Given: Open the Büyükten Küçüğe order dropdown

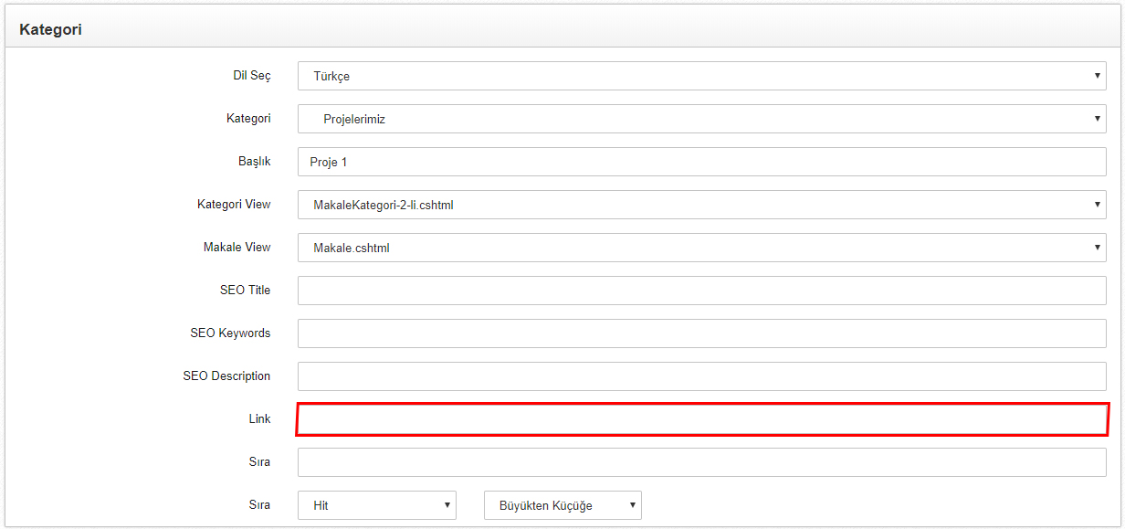Looking at the screenshot, I should pos(562,505).
